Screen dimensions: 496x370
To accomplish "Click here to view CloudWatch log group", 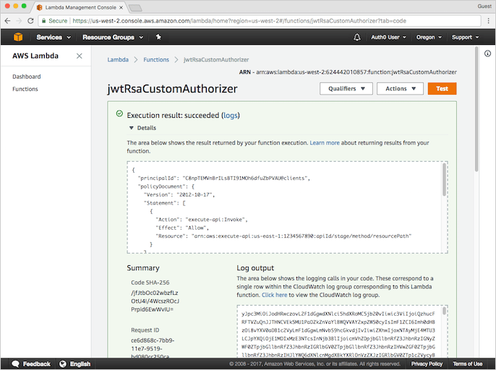I will click(x=274, y=295).
